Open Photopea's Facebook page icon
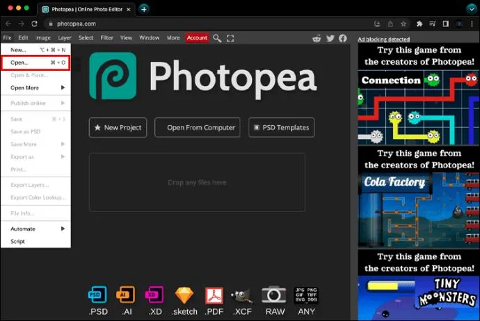Image resolution: width=480 pixels, height=321 pixels. pos(342,38)
